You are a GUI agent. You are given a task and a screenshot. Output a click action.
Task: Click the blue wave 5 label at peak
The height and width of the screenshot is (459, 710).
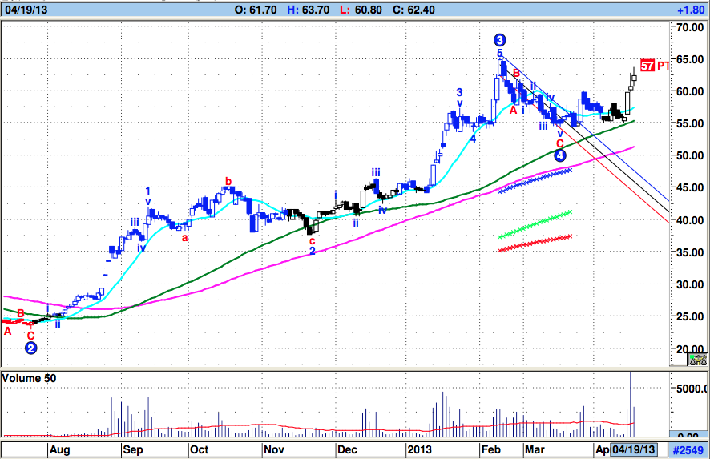click(499, 54)
